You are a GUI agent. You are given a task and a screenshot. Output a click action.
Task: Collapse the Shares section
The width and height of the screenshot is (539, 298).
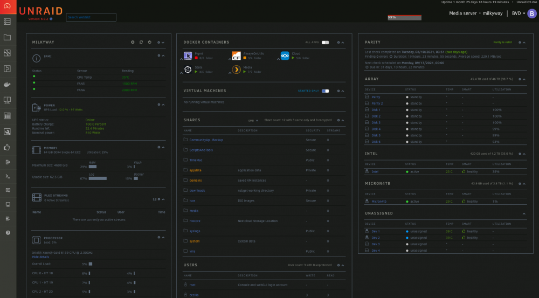(x=343, y=121)
